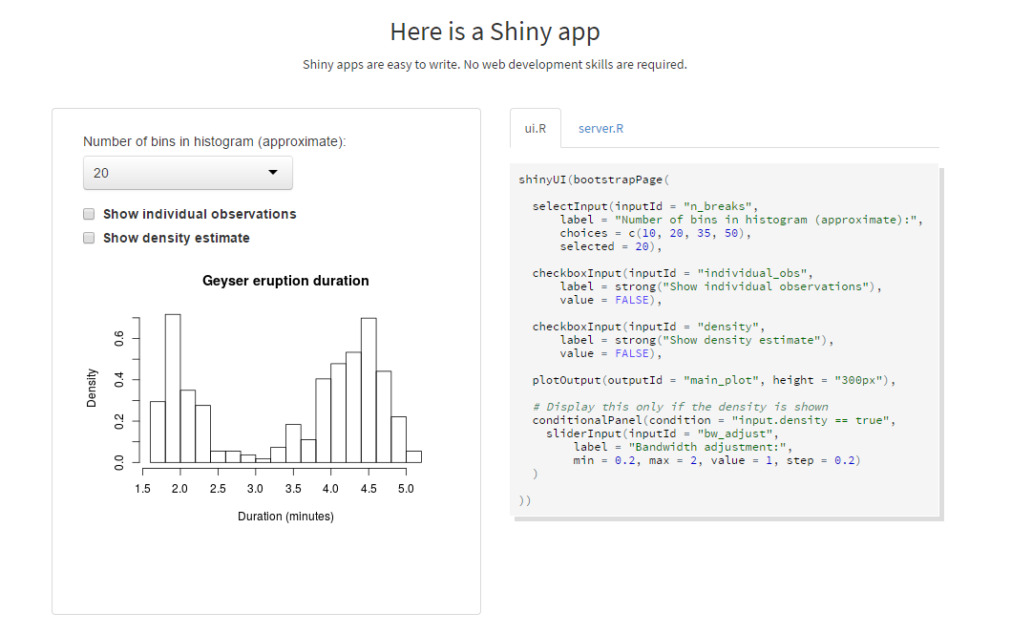Viewport: 1011px width, 634px height.
Task: Switch to the ui.R tab
Action: [x=536, y=128]
